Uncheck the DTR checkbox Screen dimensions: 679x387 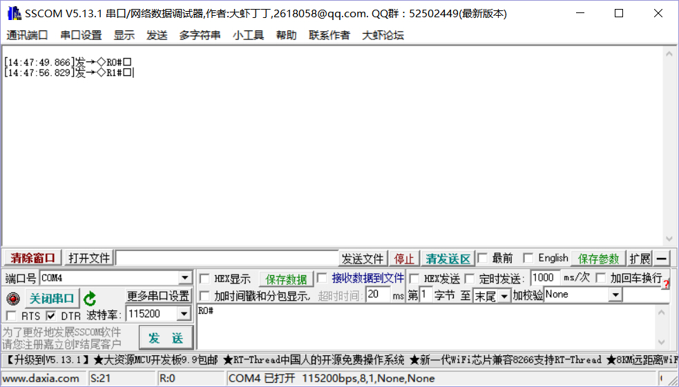[x=51, y=316]
